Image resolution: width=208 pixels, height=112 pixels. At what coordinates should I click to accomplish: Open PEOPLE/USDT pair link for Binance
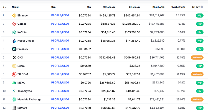tap(60, 16)
